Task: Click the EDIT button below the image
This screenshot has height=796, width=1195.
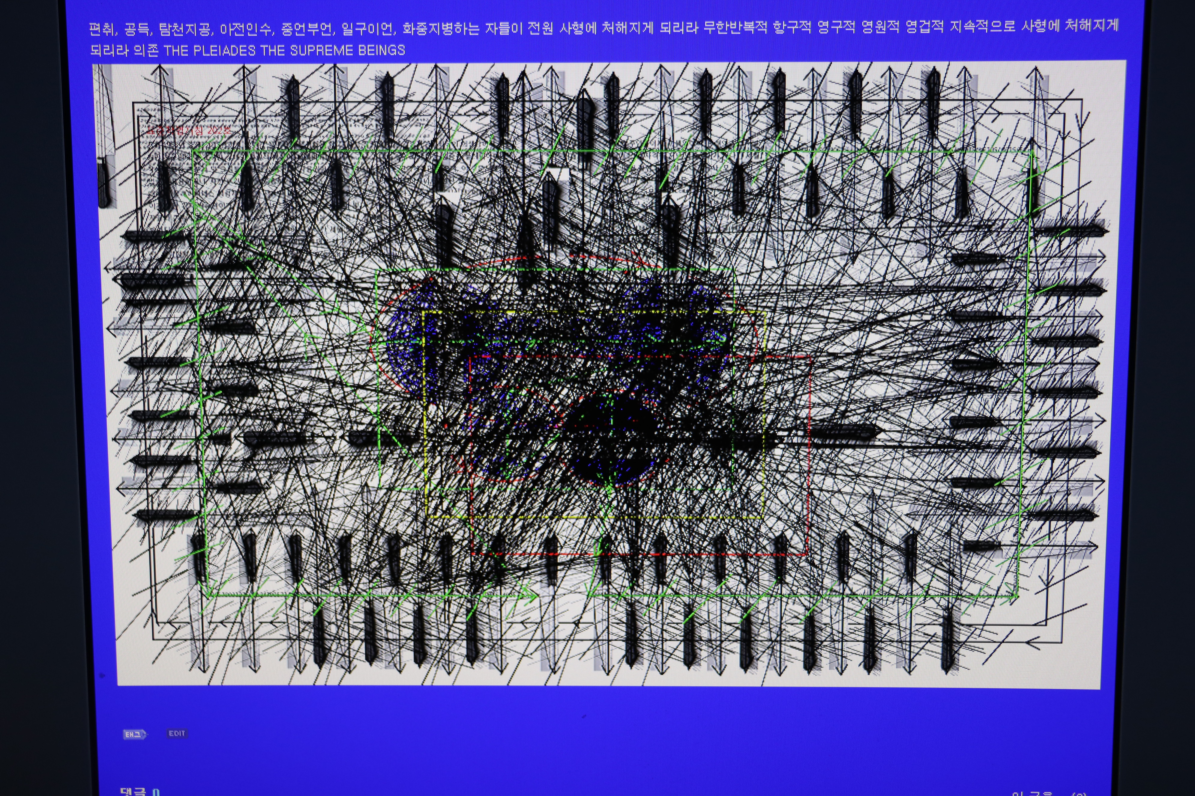Action: (x=177, y=733)
